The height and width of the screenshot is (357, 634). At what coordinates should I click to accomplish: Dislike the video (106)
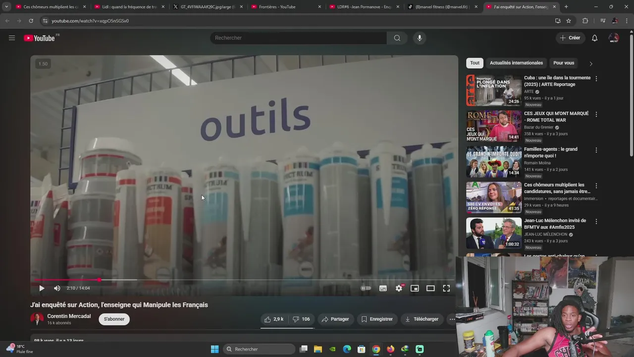[x=301, y=319]
